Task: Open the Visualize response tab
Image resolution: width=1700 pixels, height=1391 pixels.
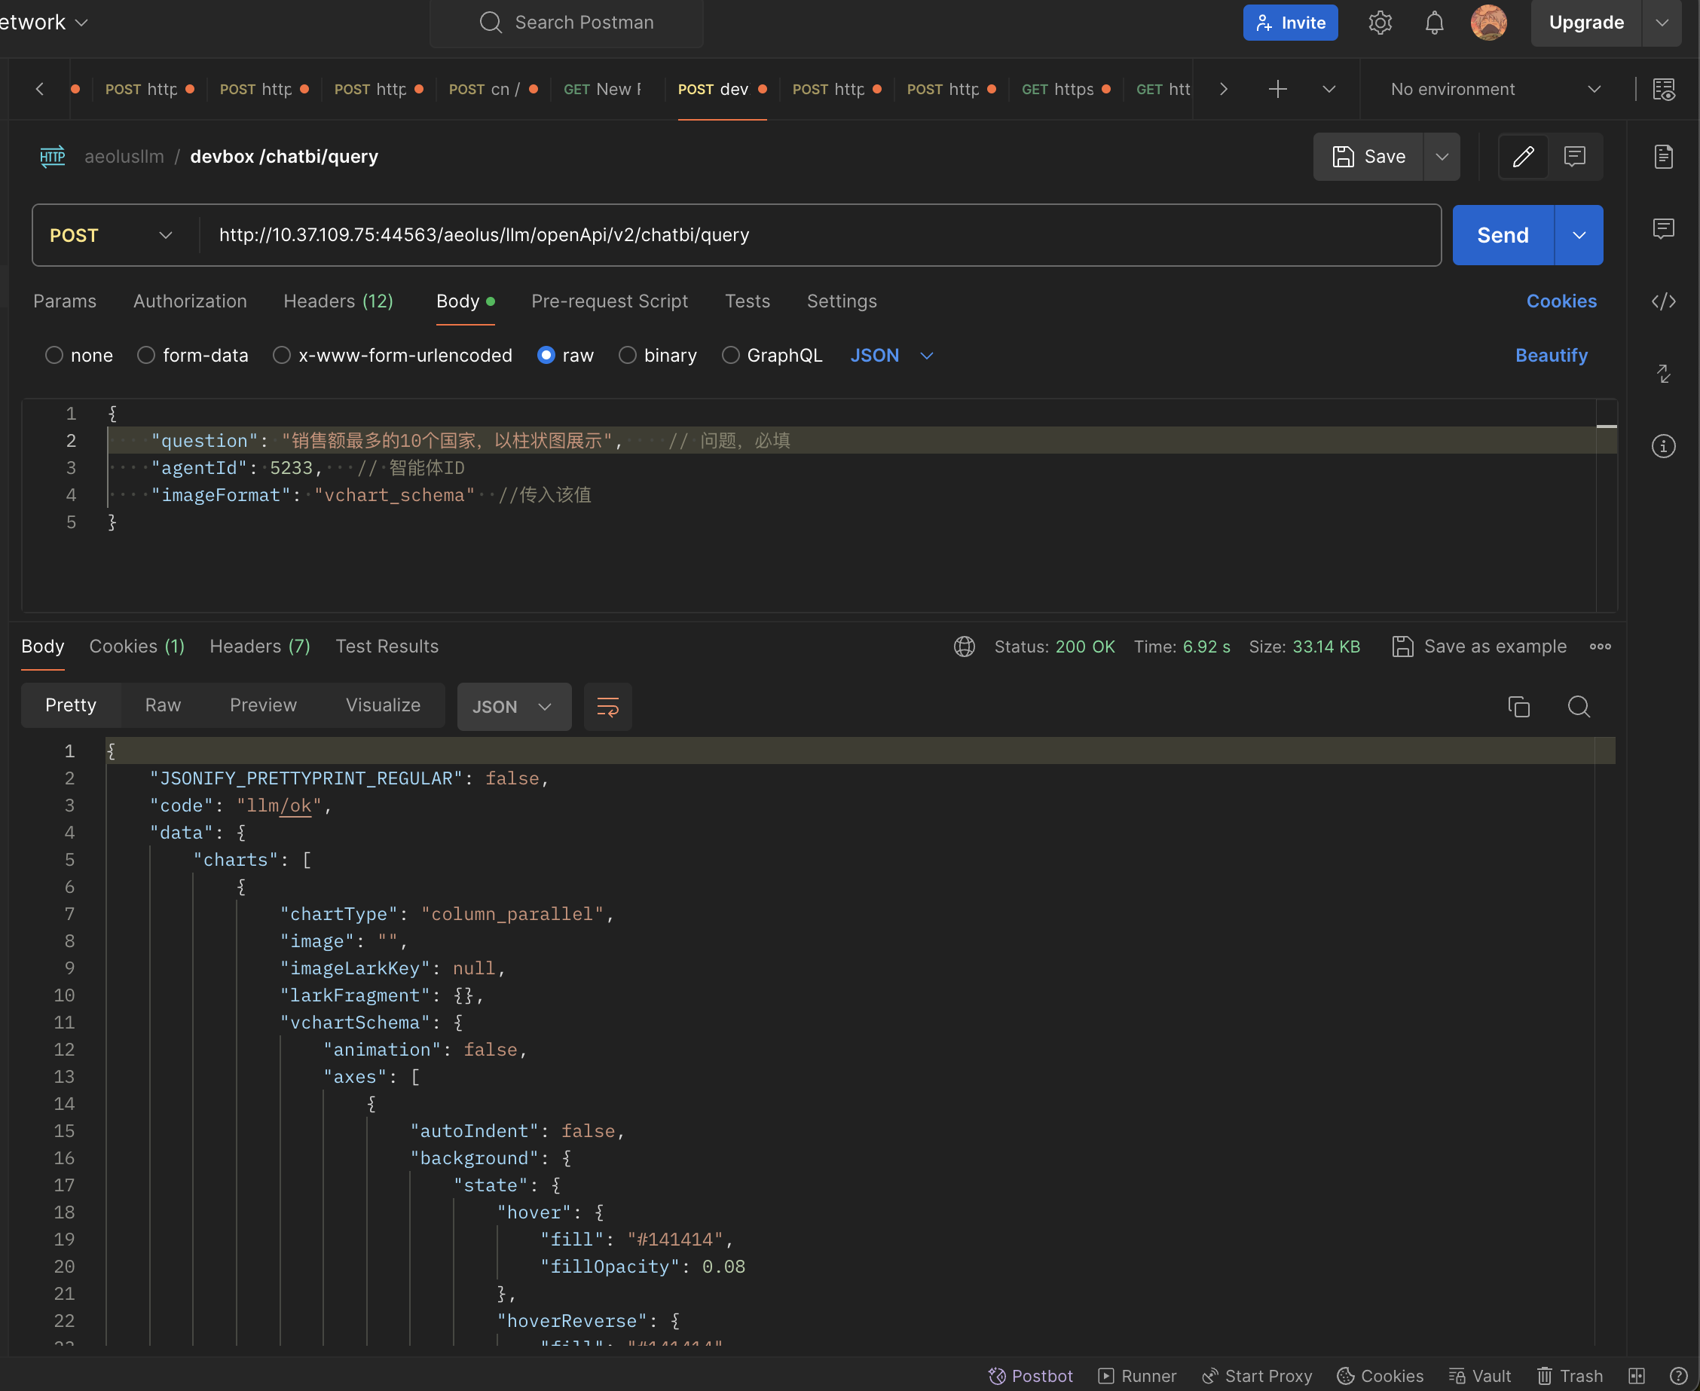Action: pyautogui.click(x=383, y=705)
